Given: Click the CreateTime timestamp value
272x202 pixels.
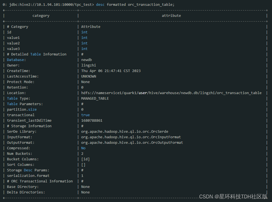Looking at the screenshot, I should coord(111,71).
